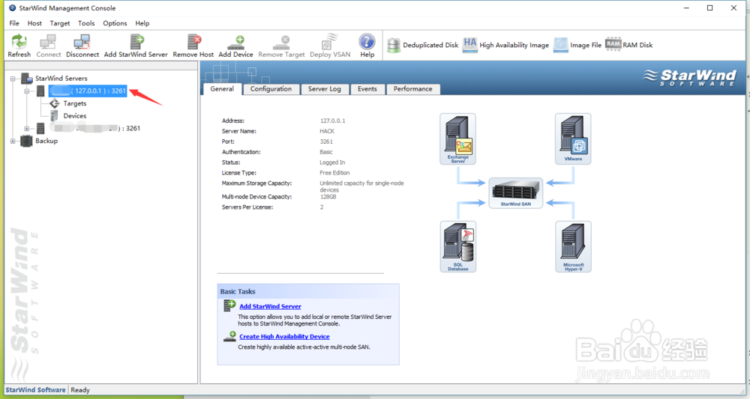The height and width of the screenshot is (399, 750).
Task: Select the StarWind Servers label
Action: [x=61, y=79]
